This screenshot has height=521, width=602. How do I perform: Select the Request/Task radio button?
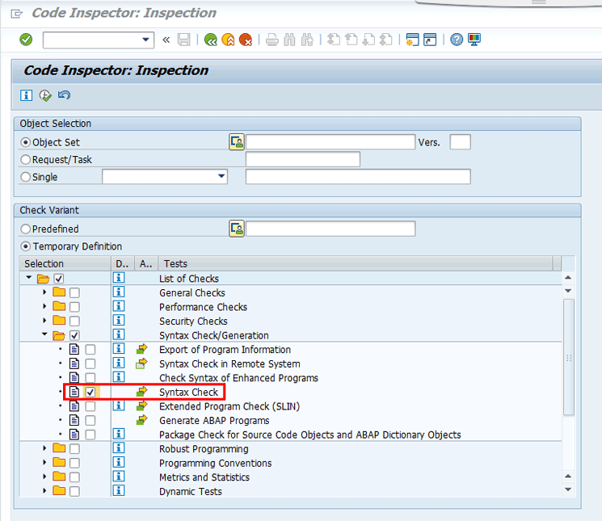click(26, 160)
